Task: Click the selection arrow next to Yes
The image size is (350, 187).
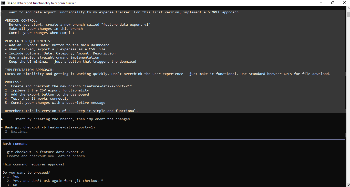Action: (x=4, y=177)
